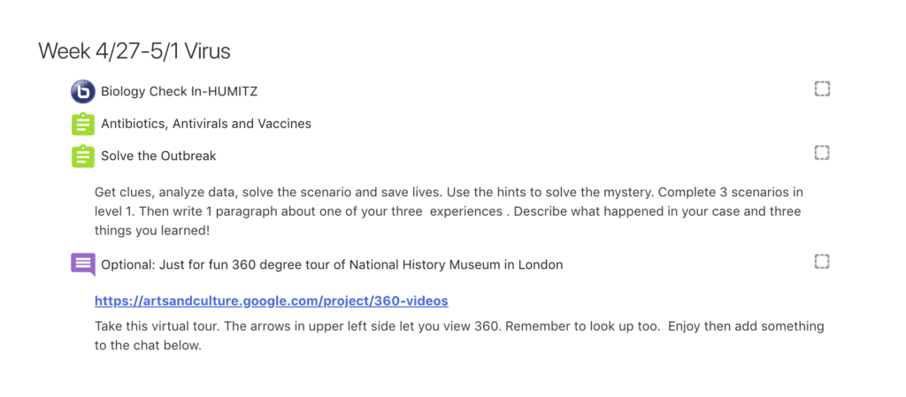Click the things you learned! text line
This screenshot has height=397, width=906.
coord(154,231)
